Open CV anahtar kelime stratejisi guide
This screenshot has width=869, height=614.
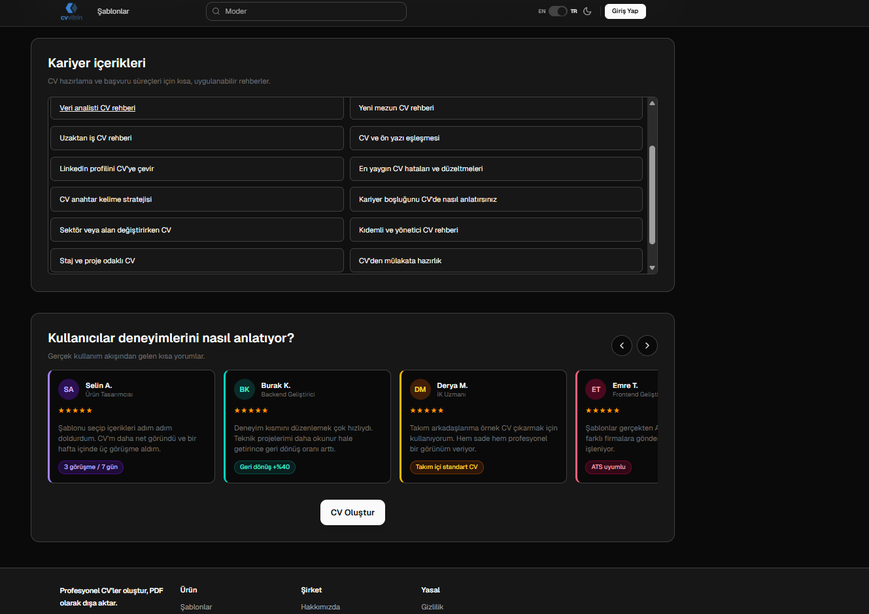(197, 199)
